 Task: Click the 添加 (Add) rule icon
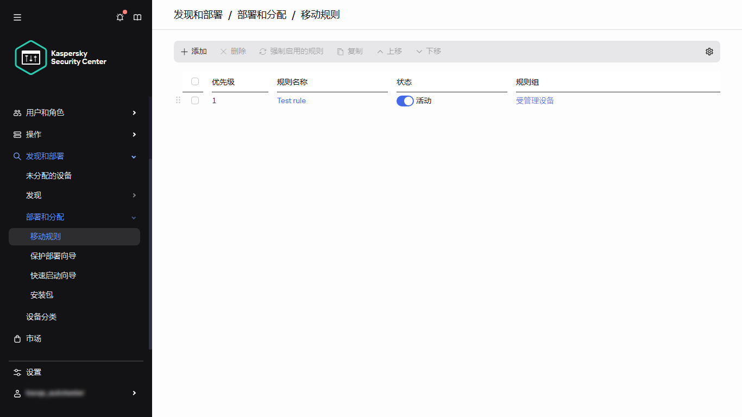(x=185, y=51)
